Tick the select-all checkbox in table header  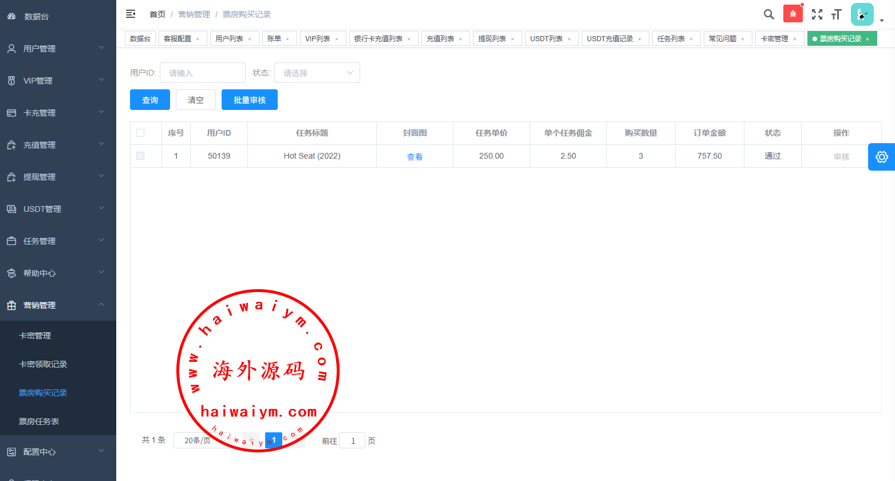point(140,133)
